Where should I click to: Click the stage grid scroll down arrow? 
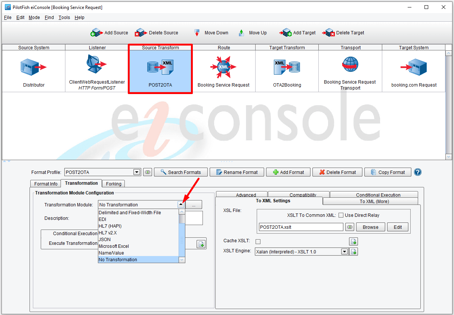coord(449,157)
